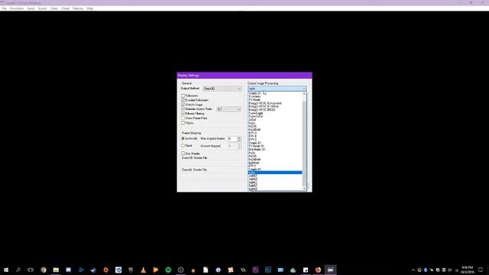The image size is (489, 275).
Task: Select 'Super2xSaI' list entry
Action: 275,116
